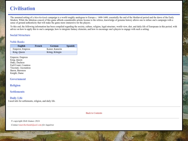This screenshot has width=188, height=141.
Task: Open the marcherlands@aol.com email link
Action: tap(30, 125)
